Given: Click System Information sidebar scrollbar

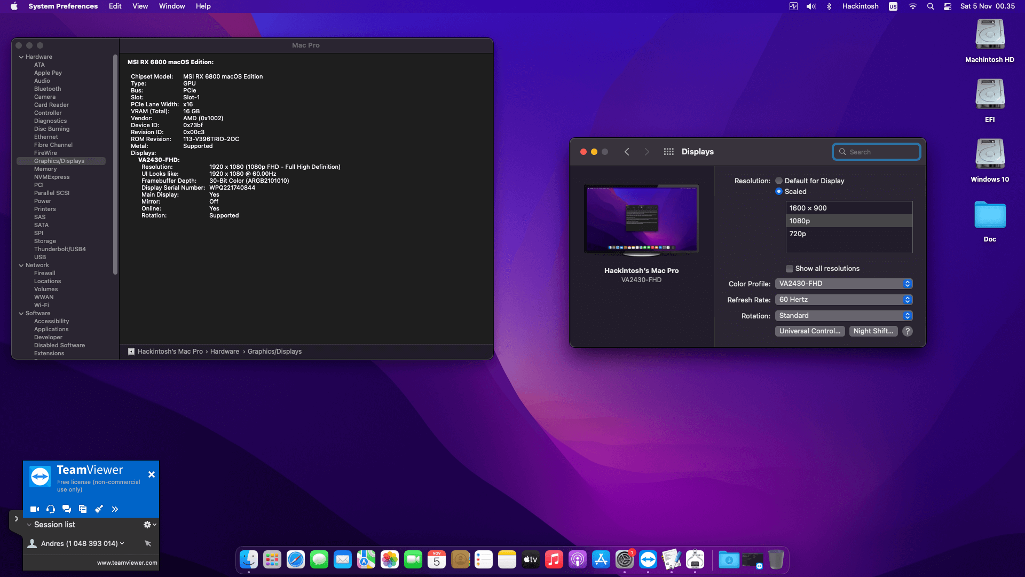Looking at the screenshot, I should [x=115, y=165].
